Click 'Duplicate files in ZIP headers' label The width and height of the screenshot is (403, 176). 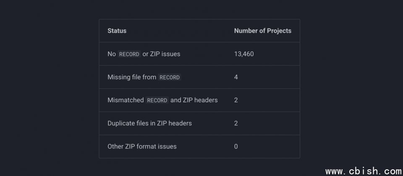click(x=149, y=123)
